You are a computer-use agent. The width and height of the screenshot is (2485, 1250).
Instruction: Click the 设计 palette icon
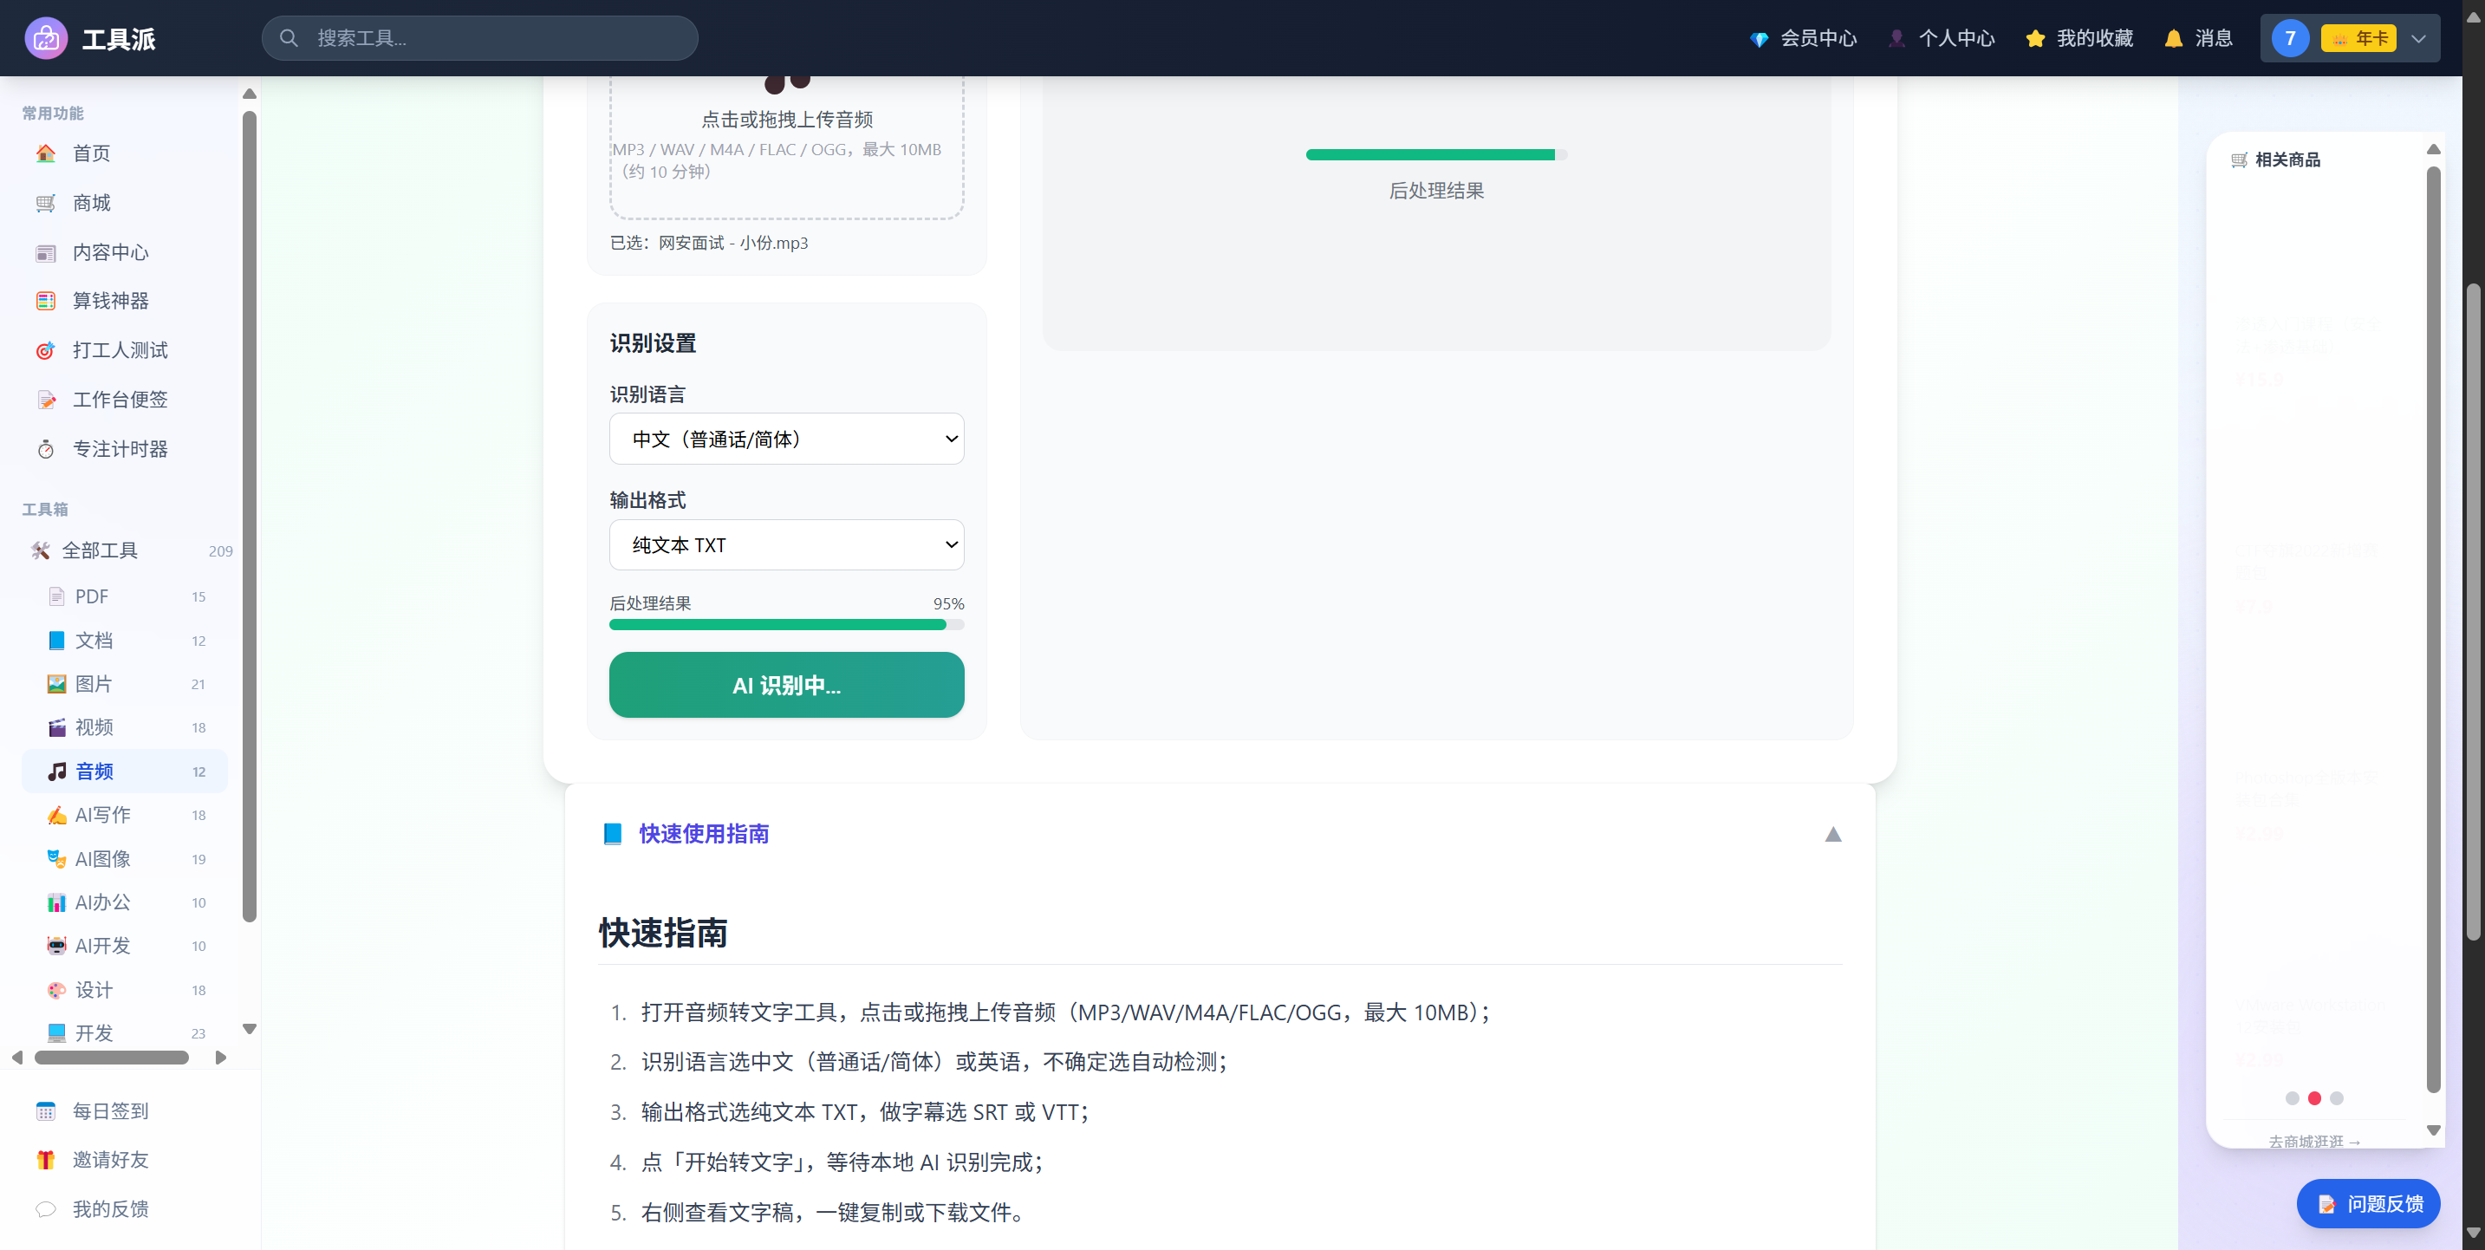pyautogui.click(x=57, y=991)
